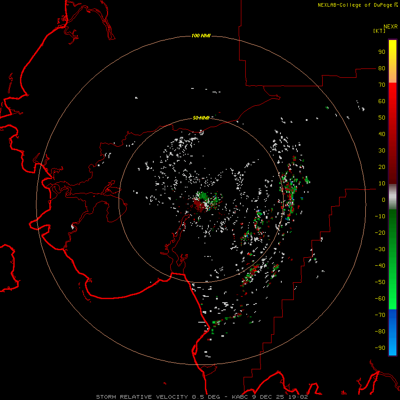Click the 10 value on velocity scale
This screenshot has width=400, height=400.
coord(382,184)
